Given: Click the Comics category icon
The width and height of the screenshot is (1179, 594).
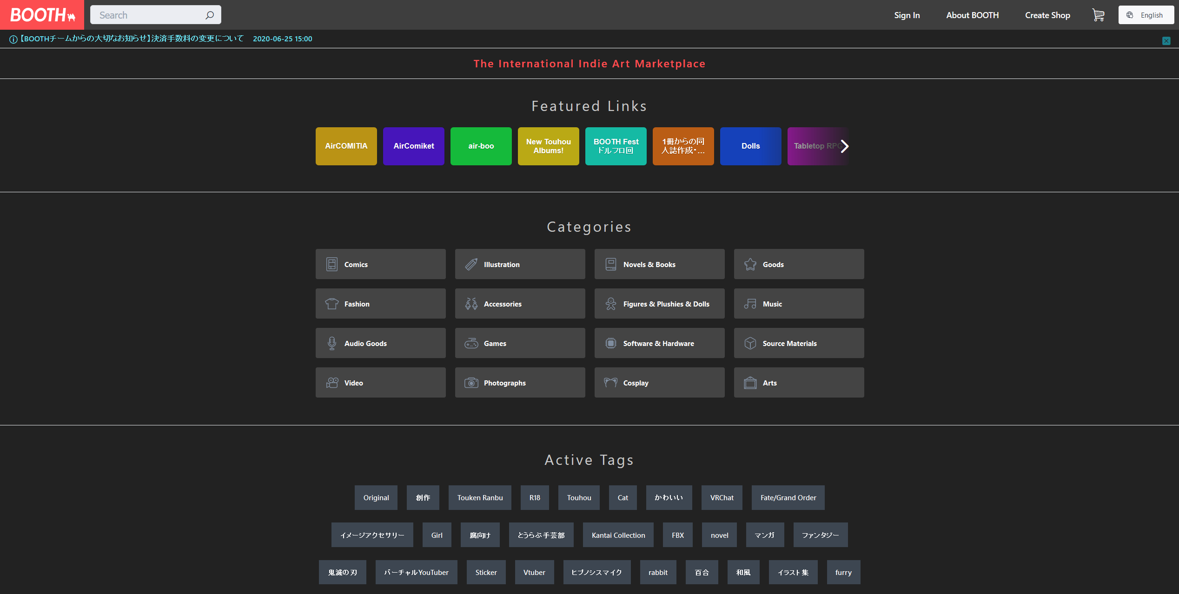Looking at the screenshot, I should tap(332, 264).
